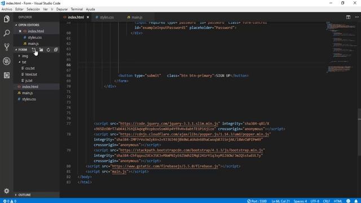Open the Ayuda menu
This screenshot has width=361, height=203.
click(x=90, y=9)
